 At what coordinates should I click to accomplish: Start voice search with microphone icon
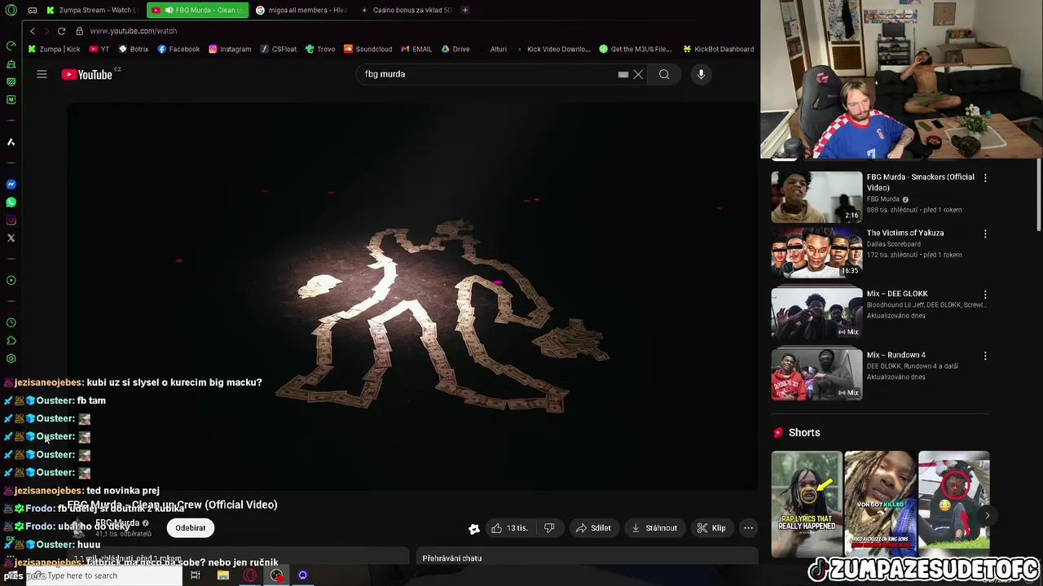click(701, 74)
